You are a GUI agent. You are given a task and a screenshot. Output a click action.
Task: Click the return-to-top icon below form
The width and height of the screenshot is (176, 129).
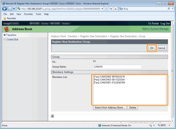[52, 116]
